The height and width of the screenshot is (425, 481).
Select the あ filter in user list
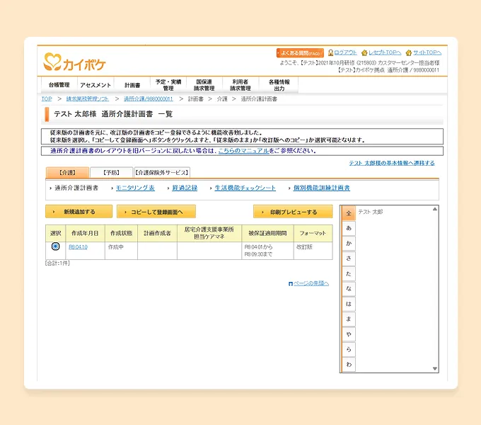(x=349, y=228)
